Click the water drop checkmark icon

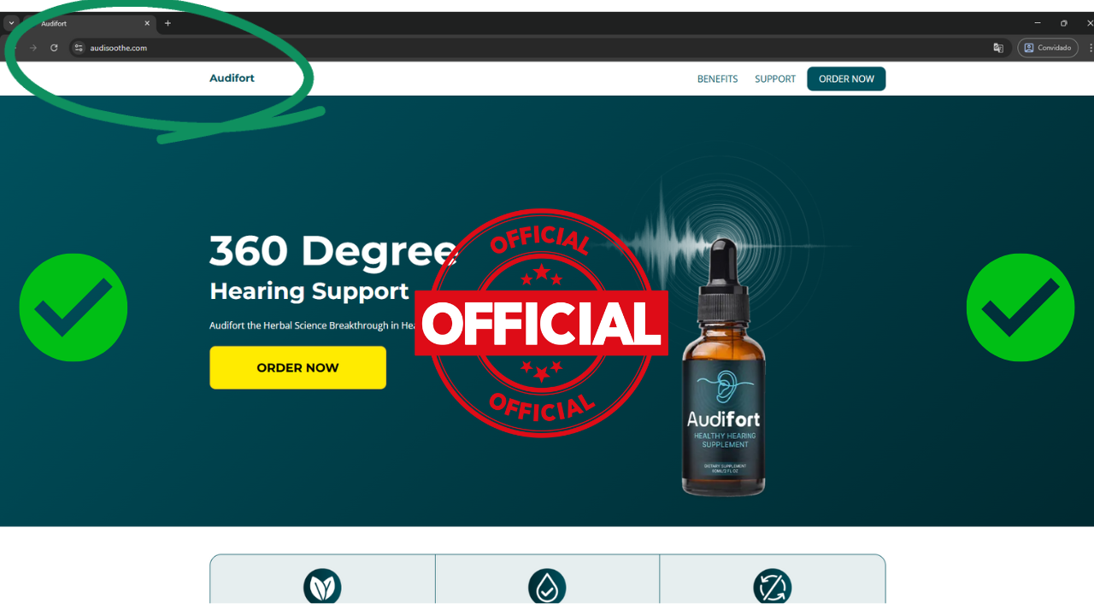547,587
